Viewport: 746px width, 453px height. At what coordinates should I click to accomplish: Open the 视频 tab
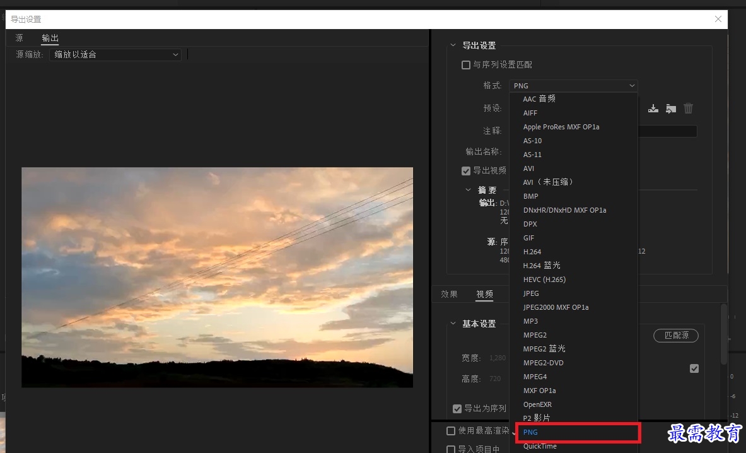pyautogui.click(x=485, y=294)
